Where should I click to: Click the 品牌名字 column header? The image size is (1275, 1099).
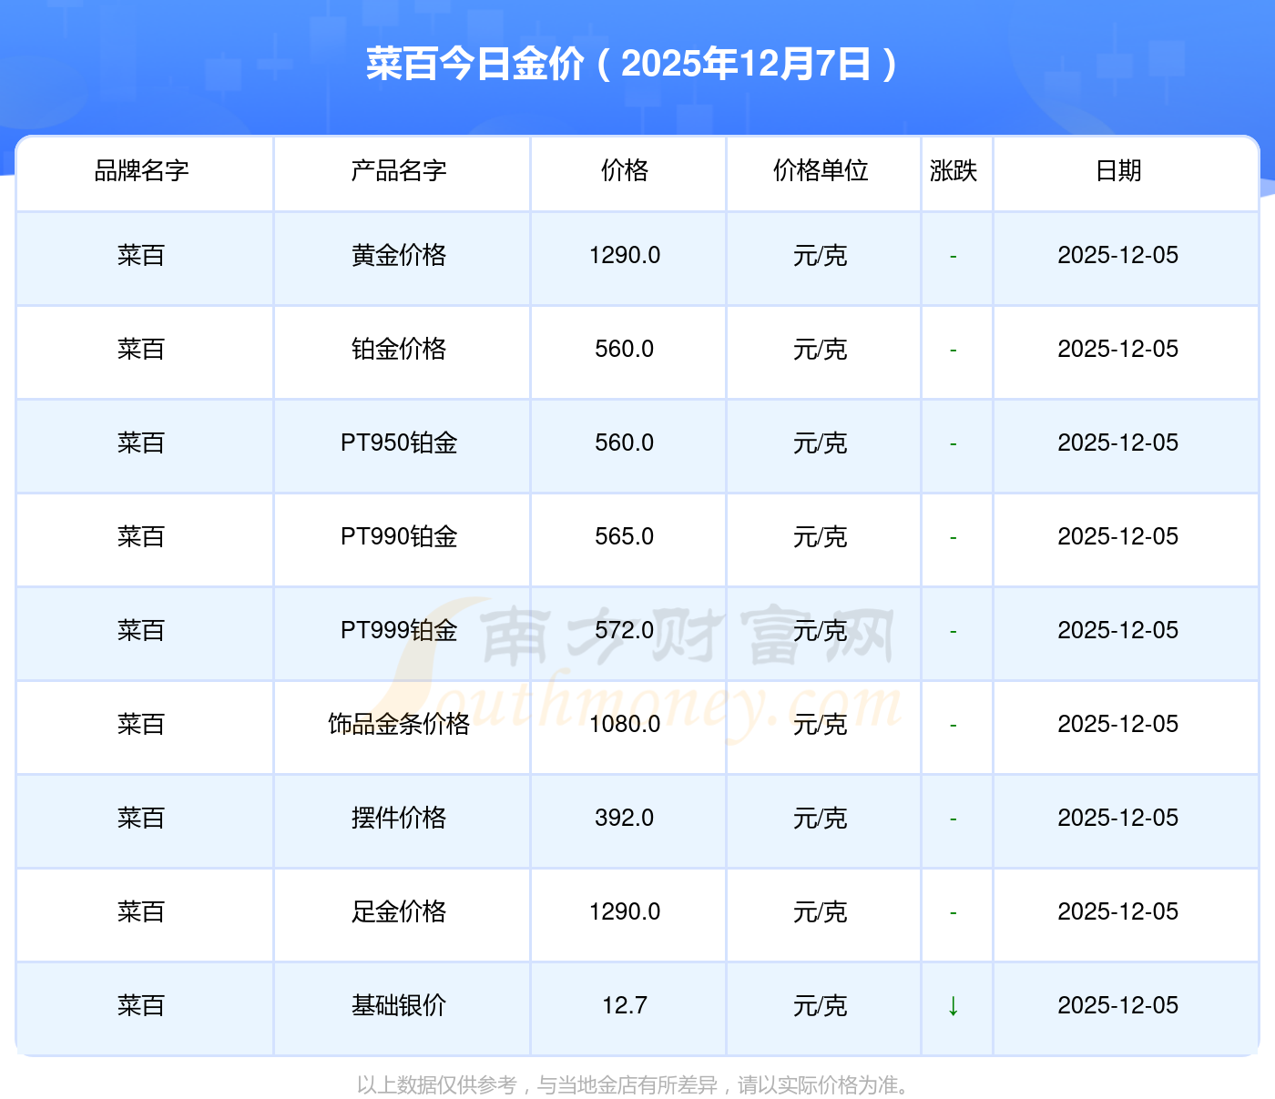(141, 170)
